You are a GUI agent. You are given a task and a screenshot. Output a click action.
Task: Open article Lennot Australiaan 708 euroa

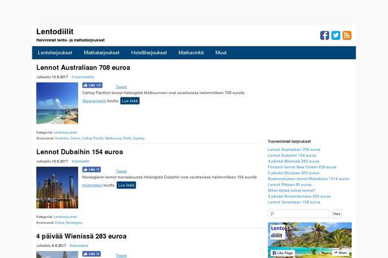[x=83, y=67]
